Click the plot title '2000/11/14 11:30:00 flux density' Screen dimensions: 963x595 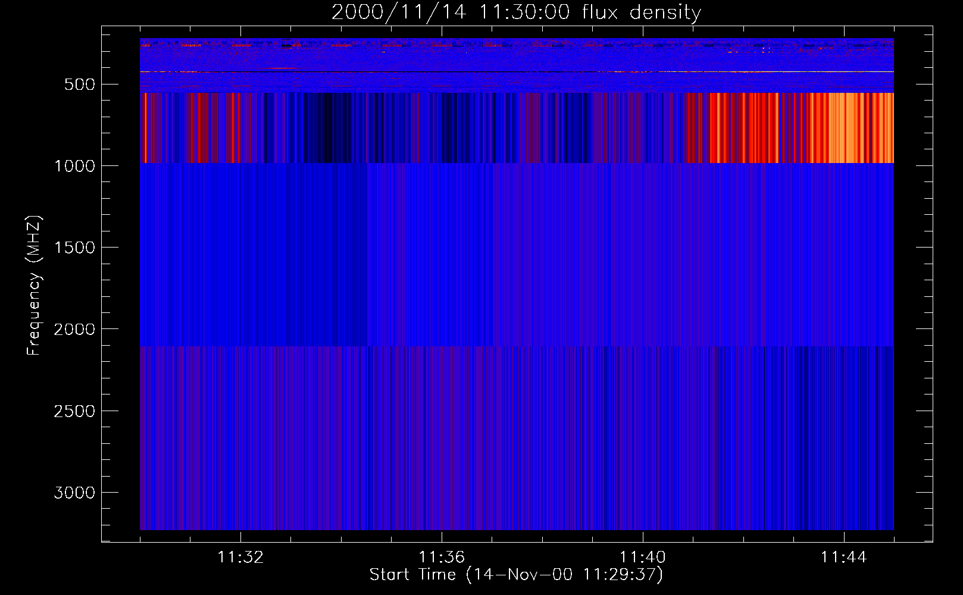(516, 12)
